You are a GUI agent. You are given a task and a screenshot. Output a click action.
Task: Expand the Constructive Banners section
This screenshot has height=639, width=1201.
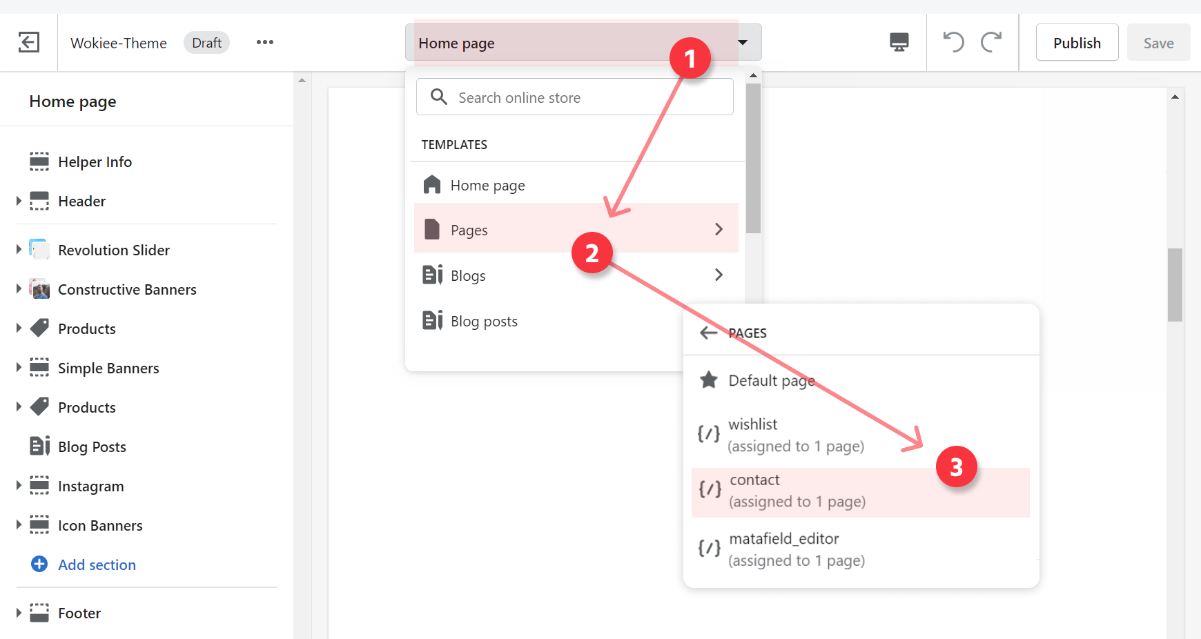click(x=19, y=289)
